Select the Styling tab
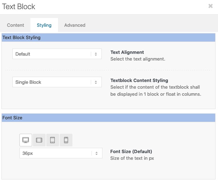Image resolution: width=218 pixels, height=183 pixels. click(x=44, y=25)
